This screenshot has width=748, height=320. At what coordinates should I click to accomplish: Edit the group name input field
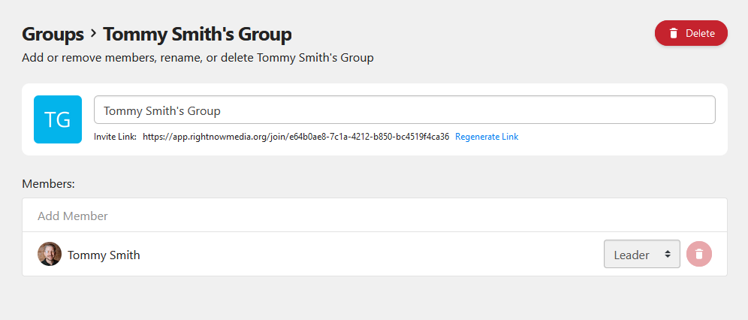pyautogui.click(x=405, y=110)
